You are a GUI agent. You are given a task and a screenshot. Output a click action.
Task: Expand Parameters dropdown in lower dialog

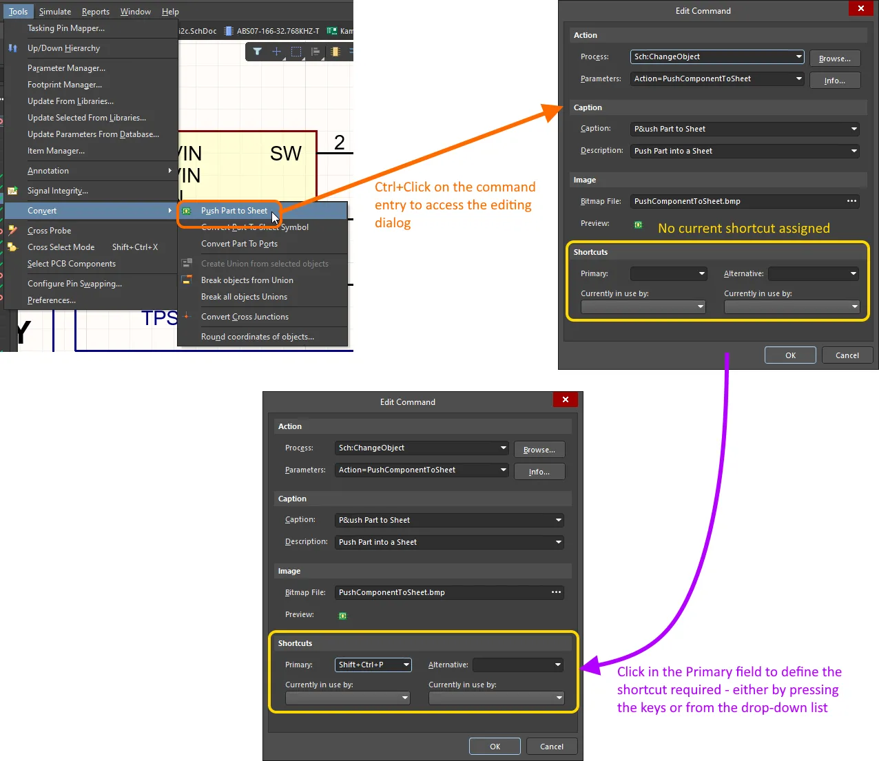coord(504,470)
